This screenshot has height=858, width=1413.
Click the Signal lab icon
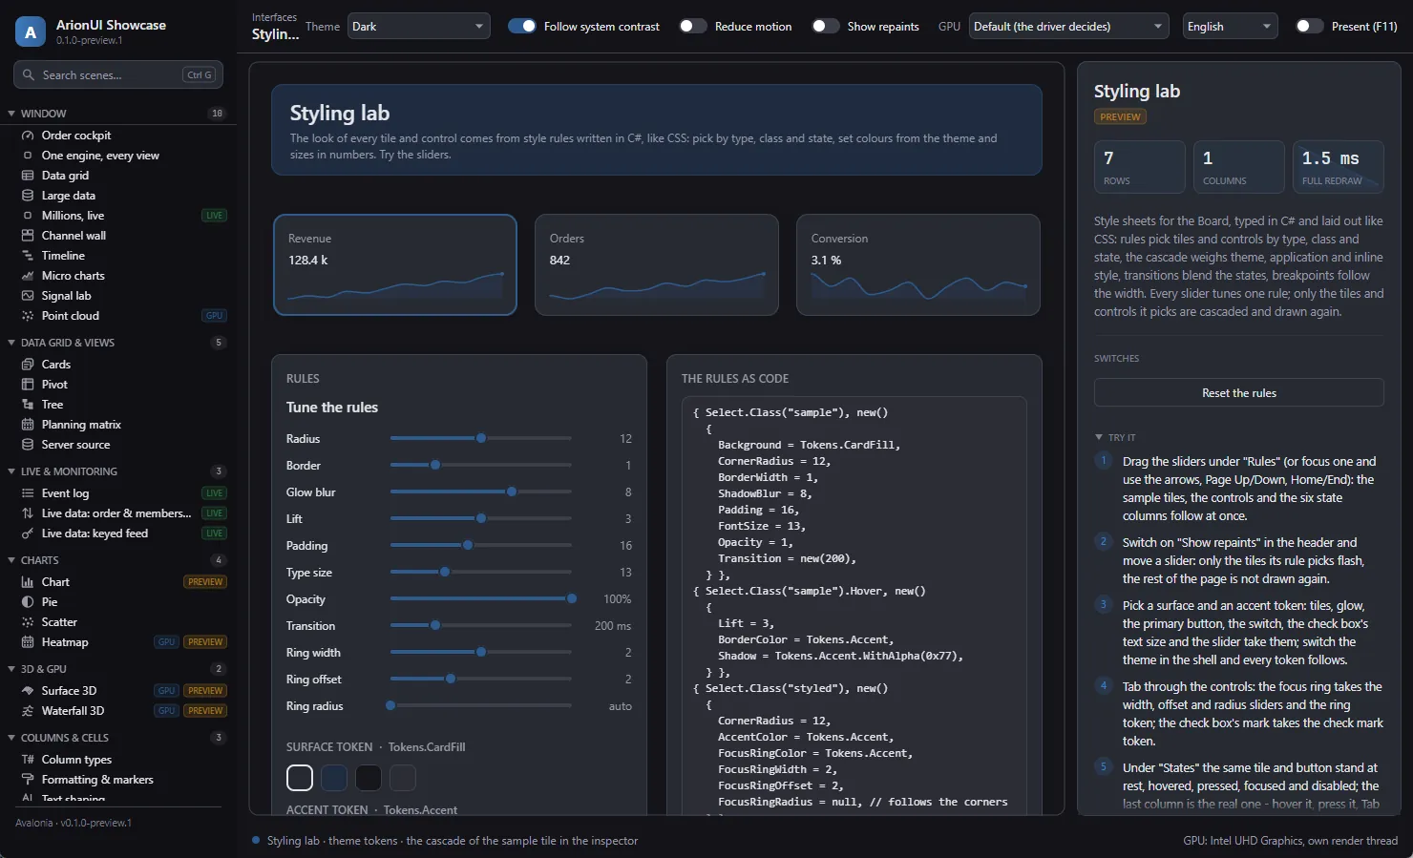(x=28, y=296)
